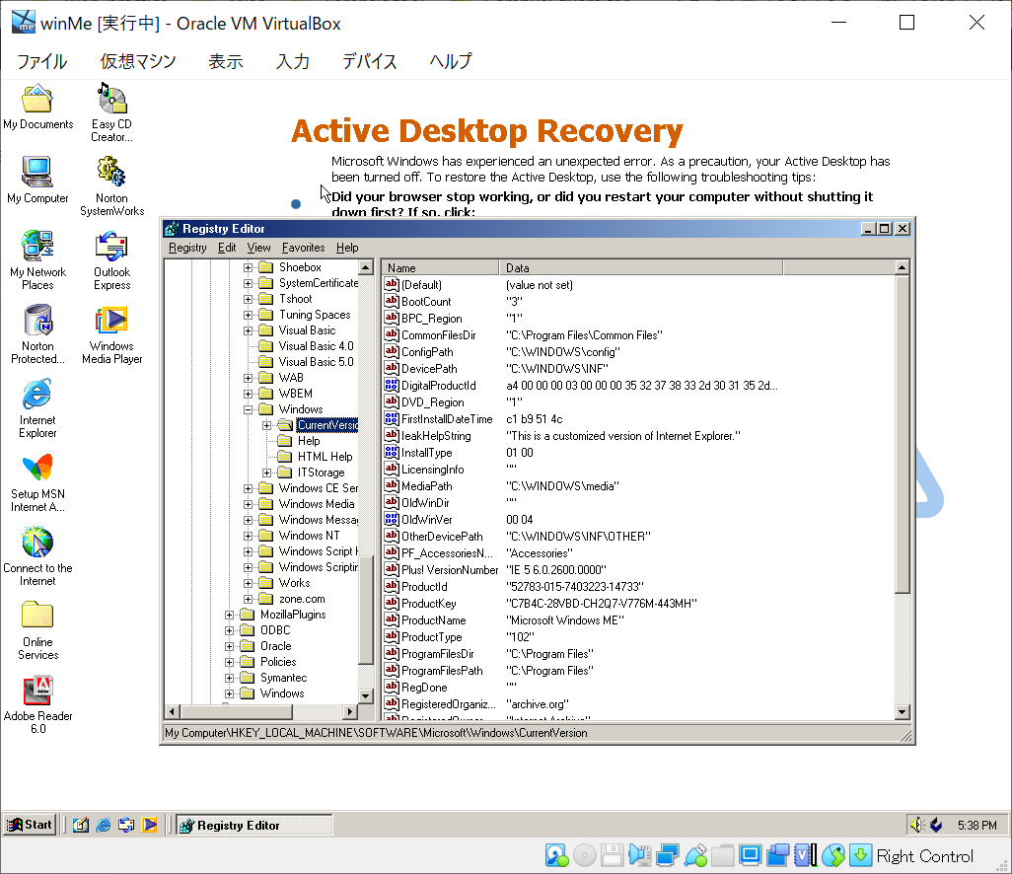Open the Edit menu in Registry Editor

point(227,248)
